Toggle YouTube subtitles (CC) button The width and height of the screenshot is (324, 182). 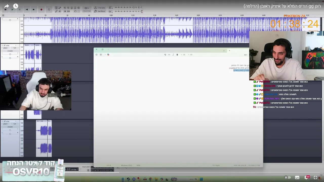pos(297,177)
